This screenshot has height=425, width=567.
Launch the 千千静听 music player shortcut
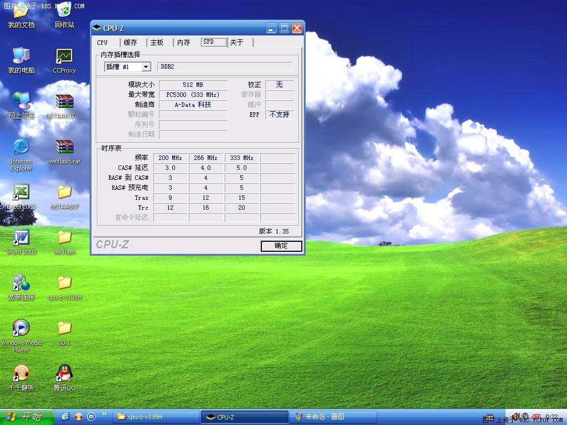pyautogui.click(x=21, y=378)
